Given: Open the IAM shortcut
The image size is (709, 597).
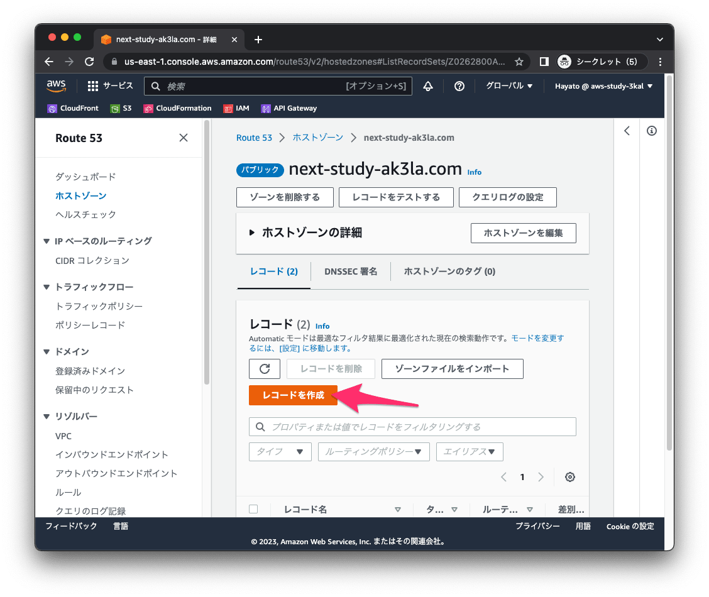Looking at the screenshot, I should (x=236, y=109).
